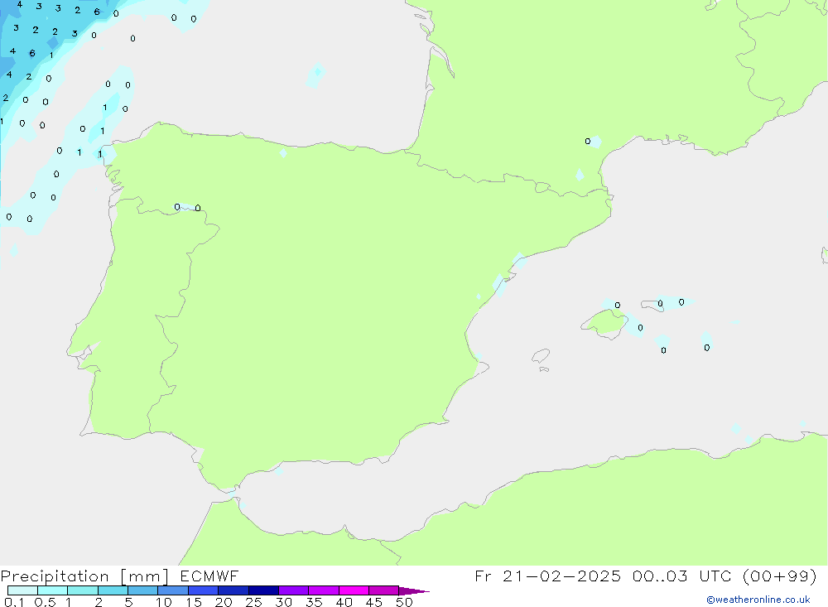This screenshot has height=607, width=828.
Task: Click the 20–25 mm dark blue legend swatch
Action: [x=233, y=590]
